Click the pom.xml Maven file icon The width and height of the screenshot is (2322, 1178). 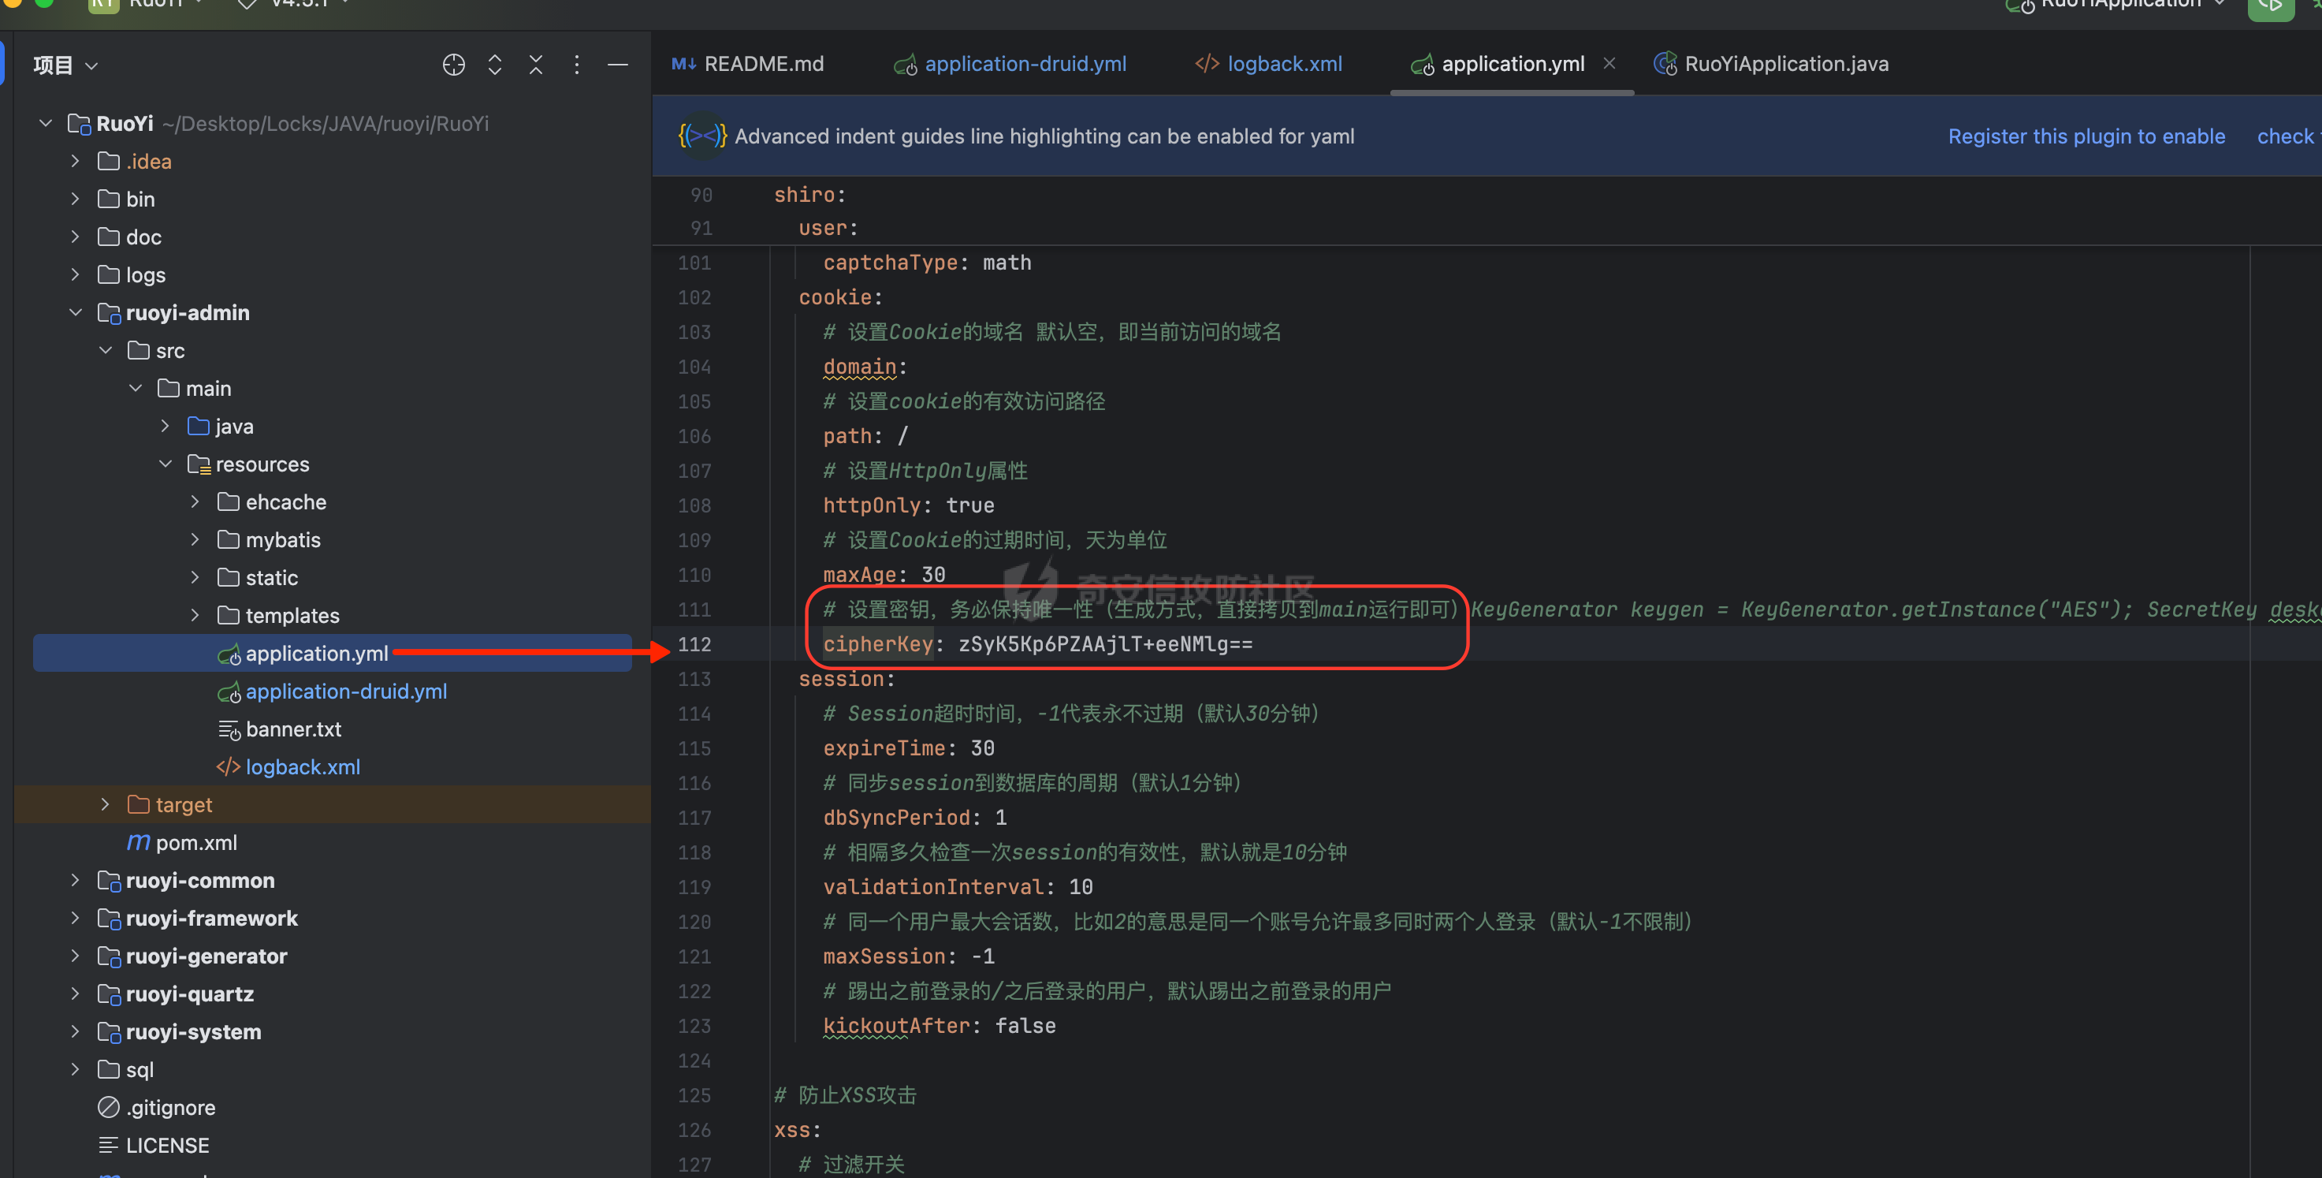click(x=138, y=842)
